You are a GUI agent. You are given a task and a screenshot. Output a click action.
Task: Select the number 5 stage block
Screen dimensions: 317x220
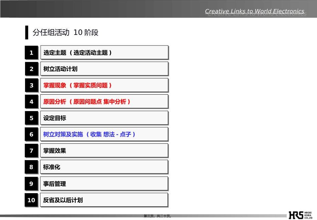coord(31,118)
